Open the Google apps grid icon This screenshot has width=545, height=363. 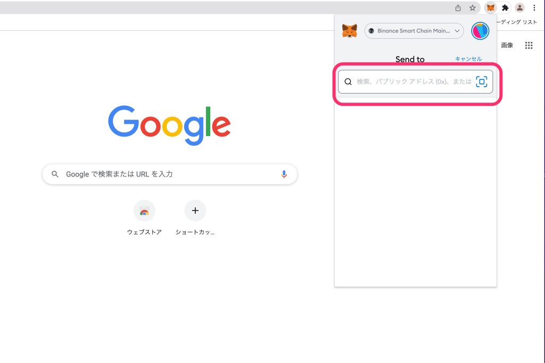pyautogui.click(x=529, y=46)
